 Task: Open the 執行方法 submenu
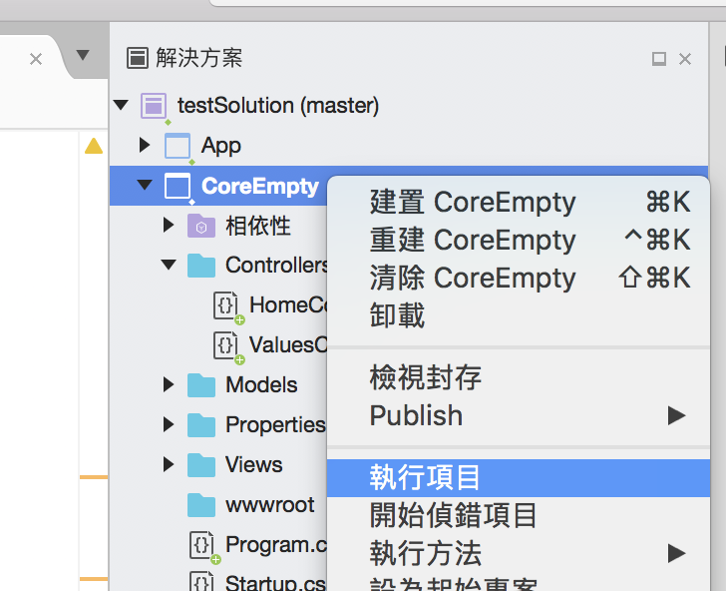519,553
